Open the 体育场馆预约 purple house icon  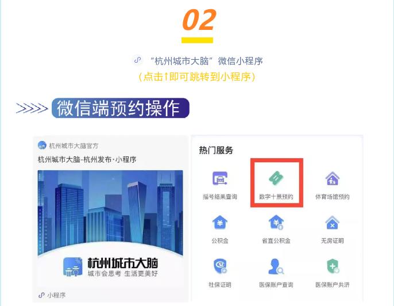tap(333, 178)
